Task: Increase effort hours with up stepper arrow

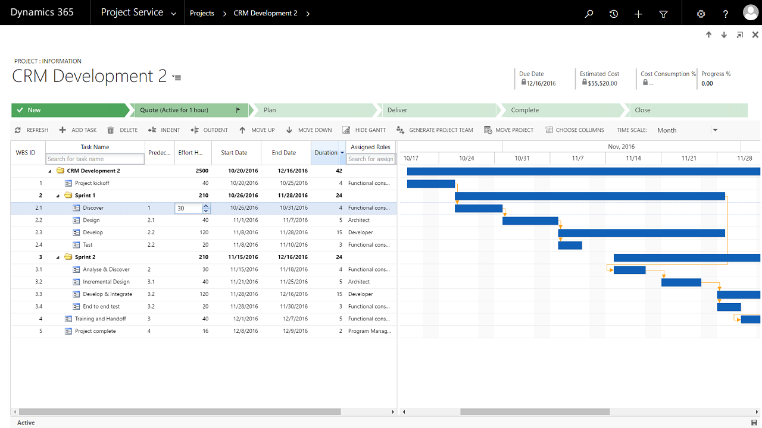Action: coord(206,206)
